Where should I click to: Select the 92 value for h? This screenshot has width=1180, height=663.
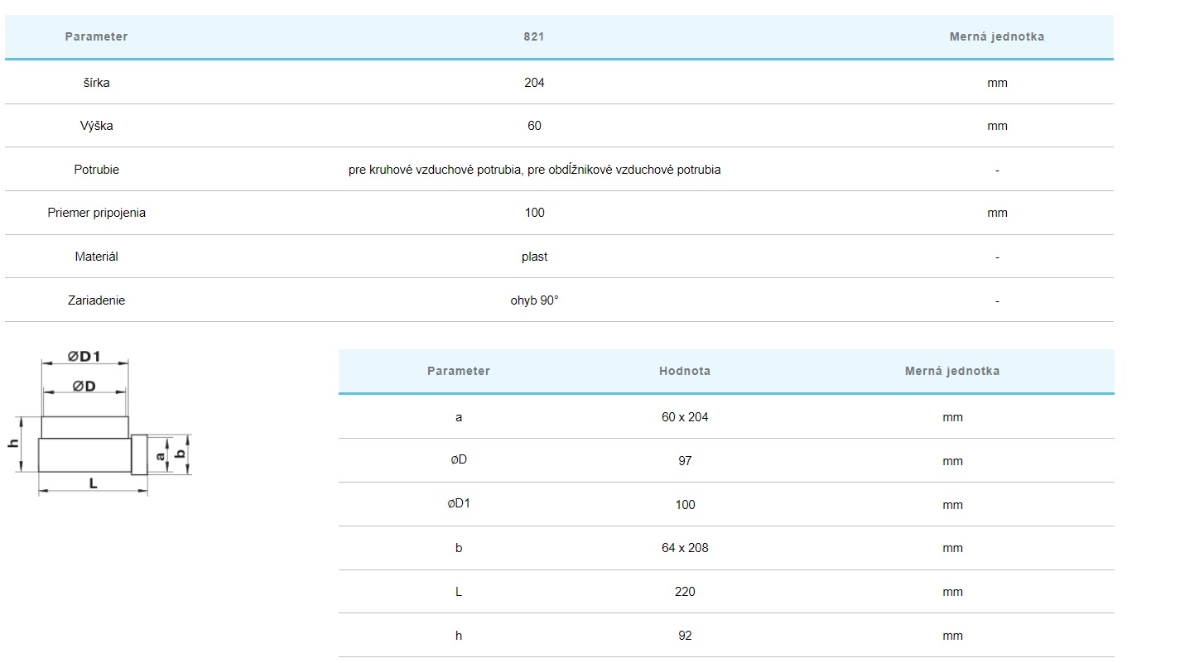(685, 636)
